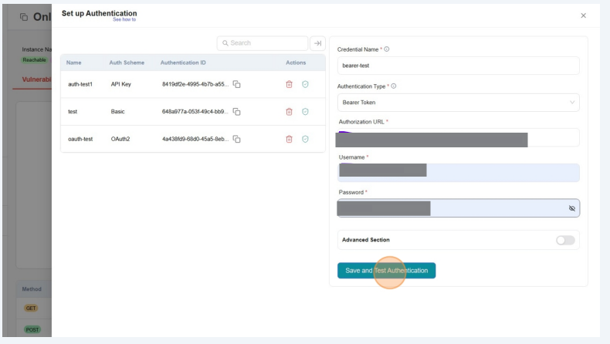Toggle the Advanced Section switch
The width and height of the screenshot is (610, 344).
tap(565, 240)
